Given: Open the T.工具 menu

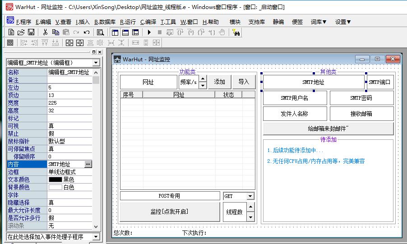Looking at the screenshot, I should 168,22.
